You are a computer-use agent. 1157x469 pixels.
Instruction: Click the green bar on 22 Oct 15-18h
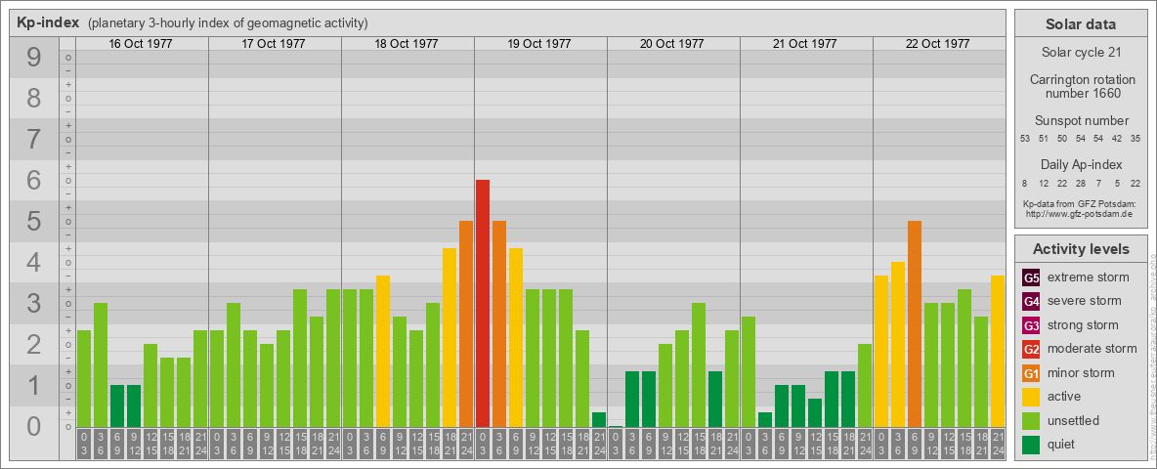tap(964, 359)
